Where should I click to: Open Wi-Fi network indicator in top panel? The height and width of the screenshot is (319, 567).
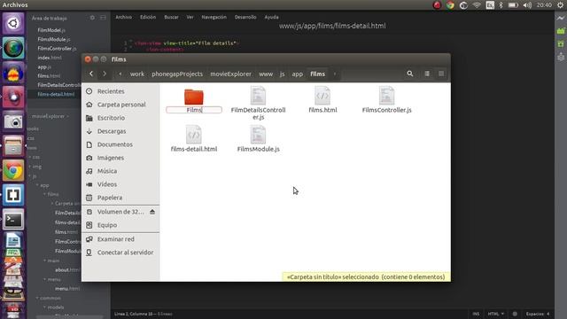click(x=477, y=5)
